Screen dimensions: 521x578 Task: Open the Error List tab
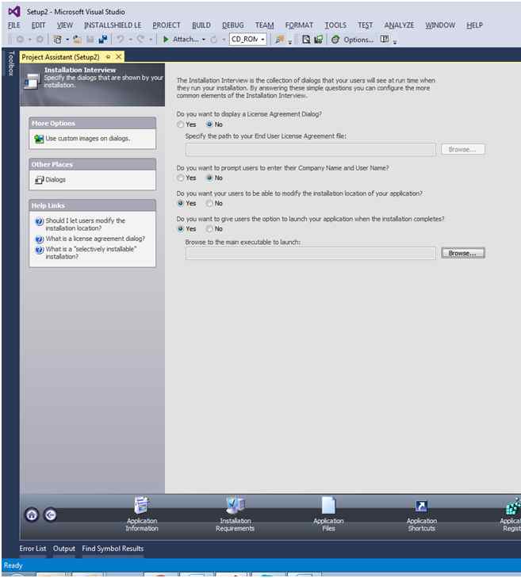33,549
